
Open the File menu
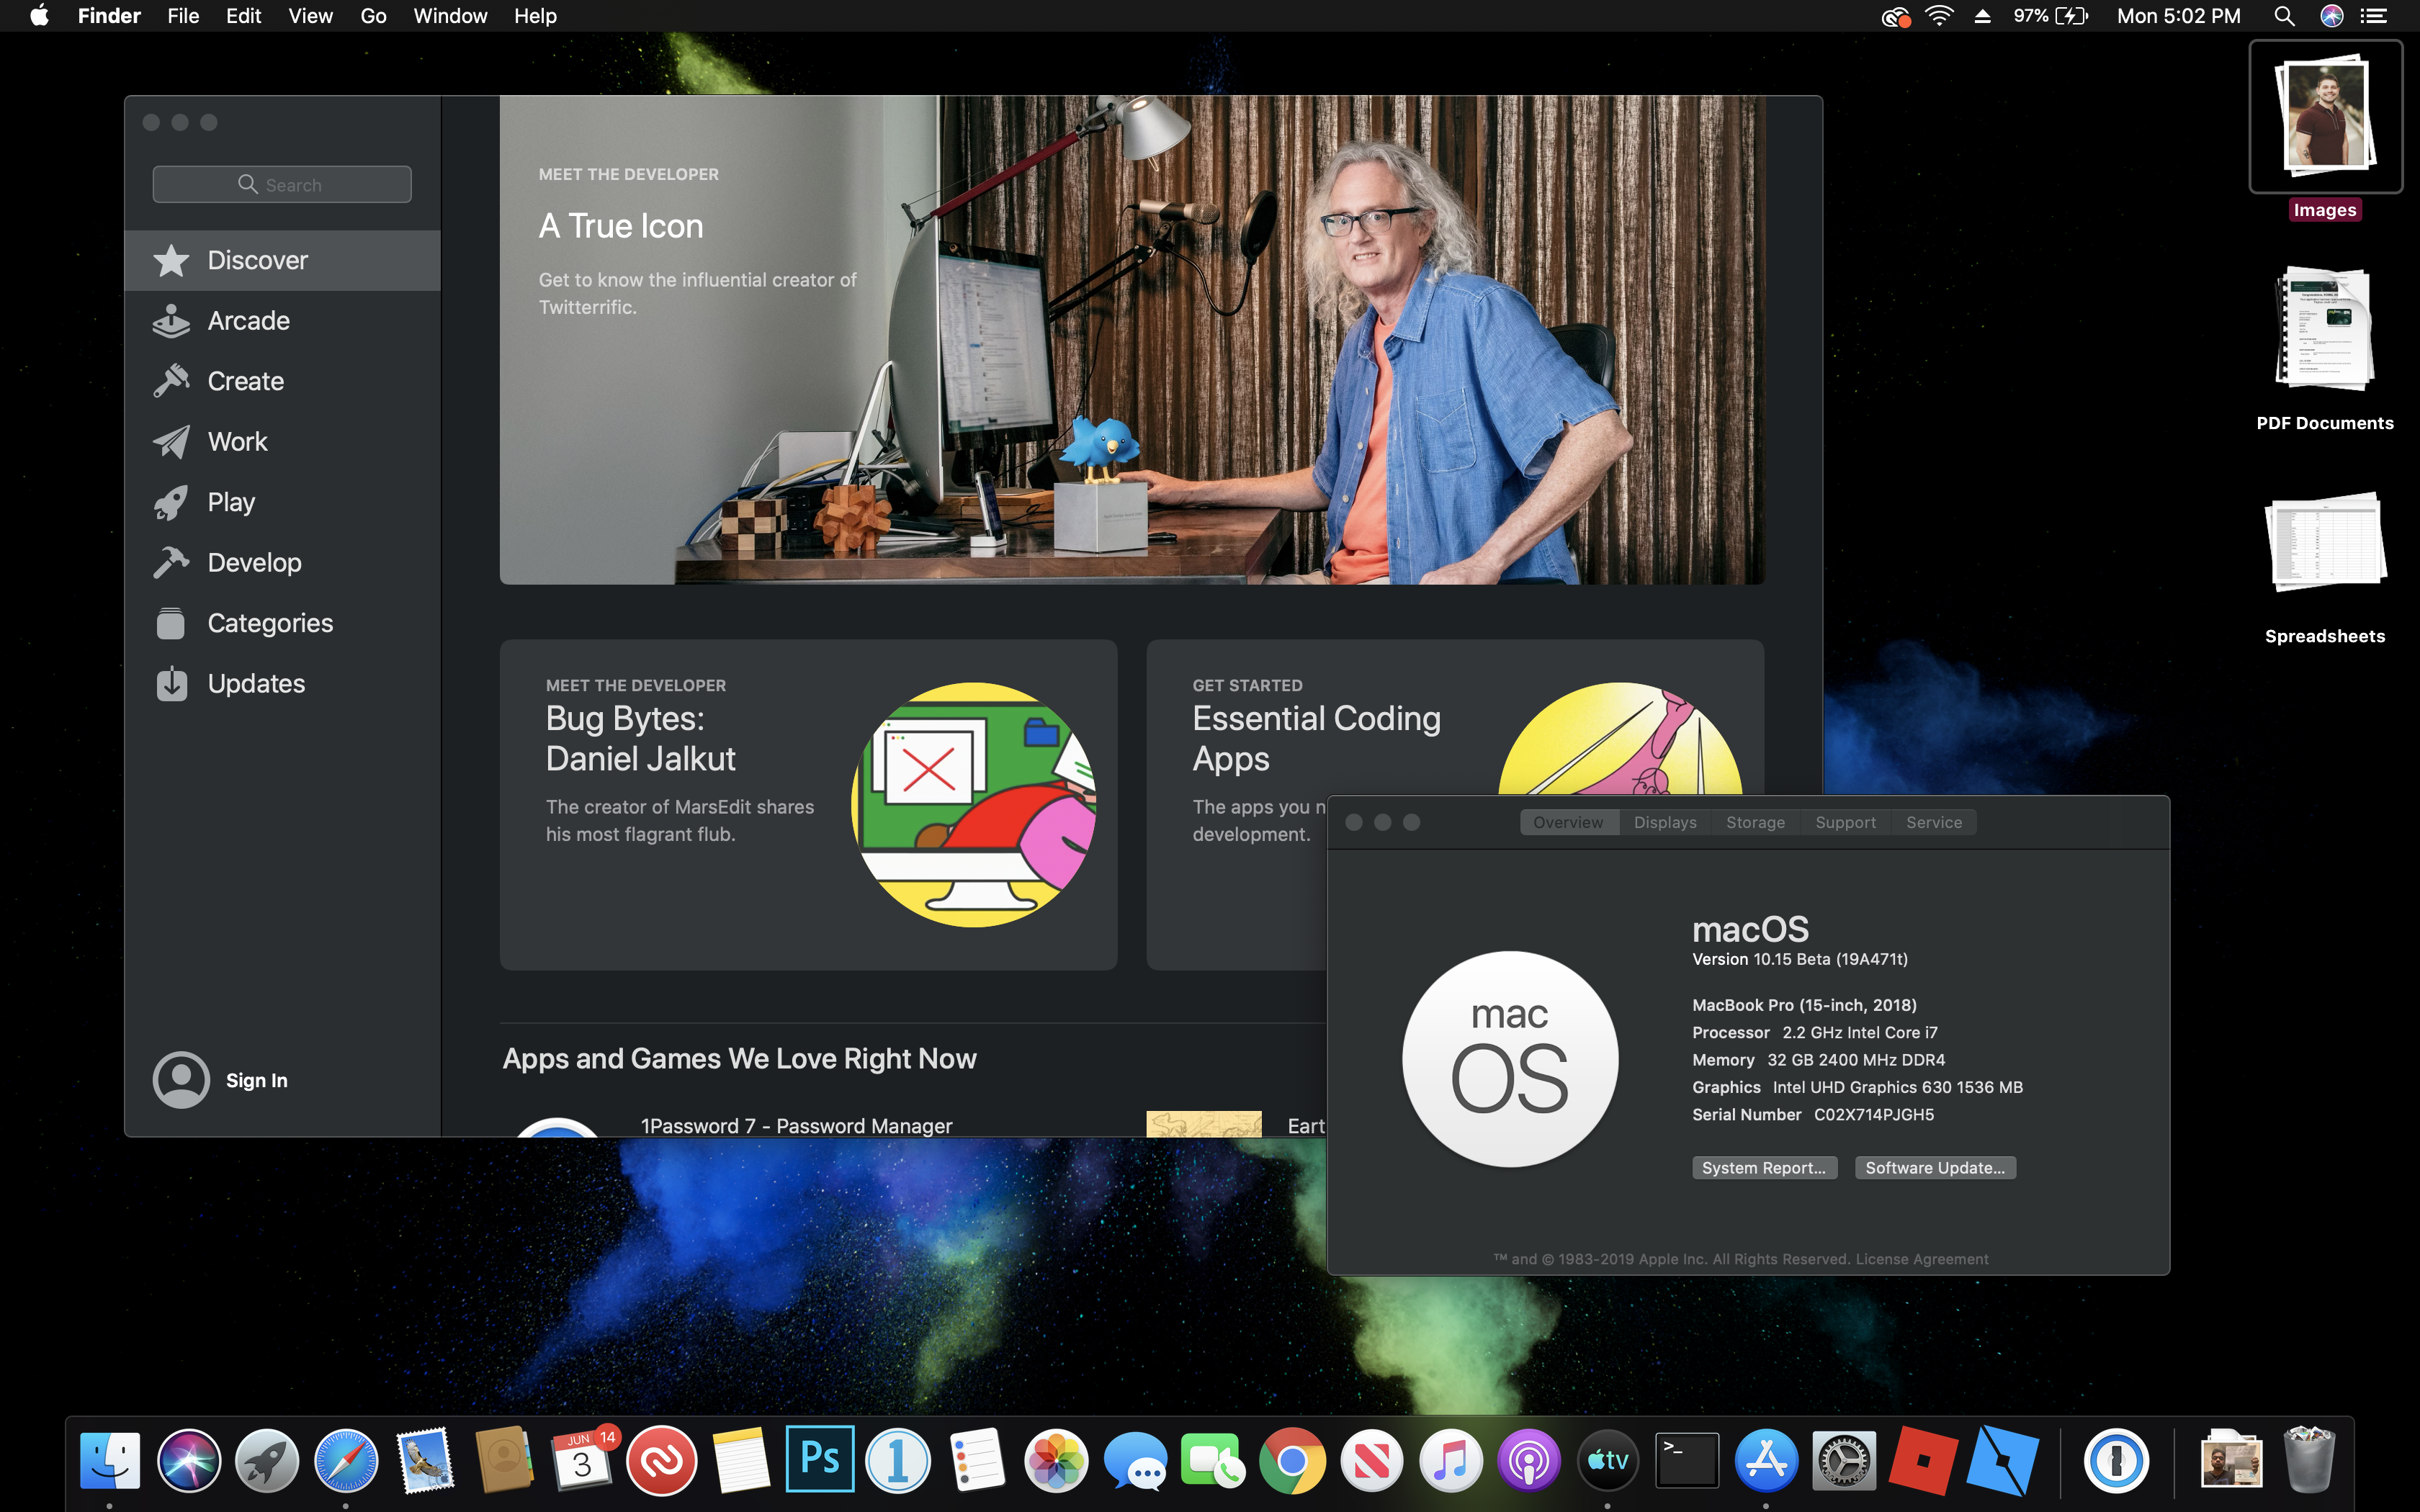[183, 16]
